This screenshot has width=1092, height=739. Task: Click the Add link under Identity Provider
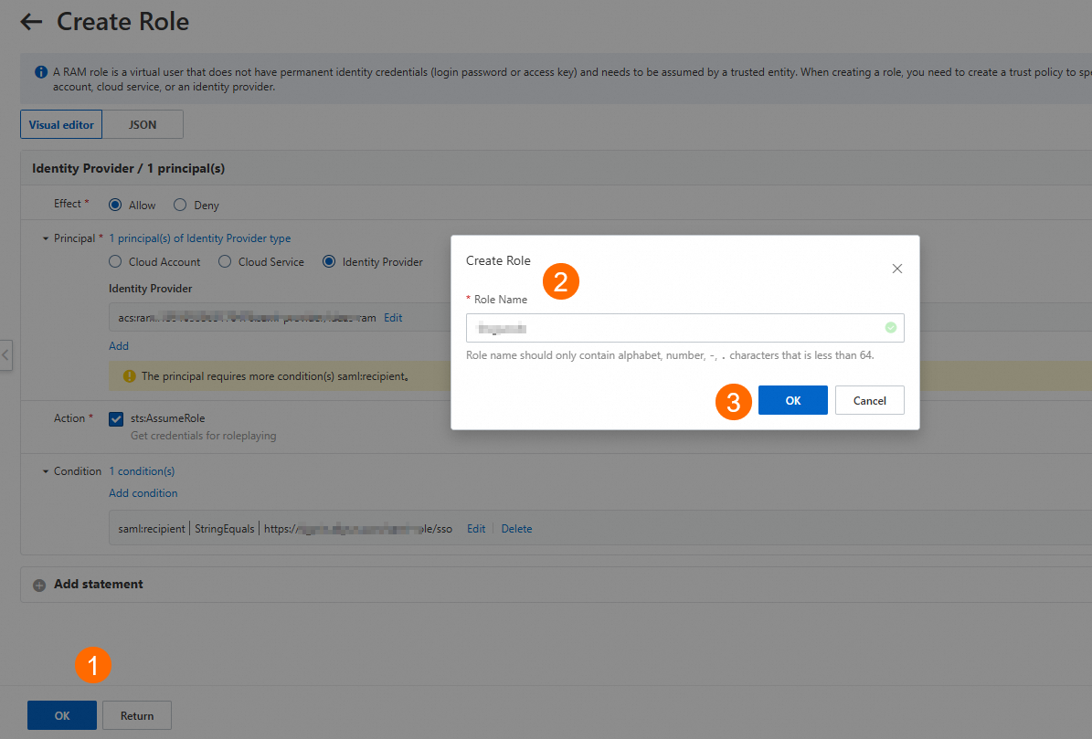pos(119,346)
